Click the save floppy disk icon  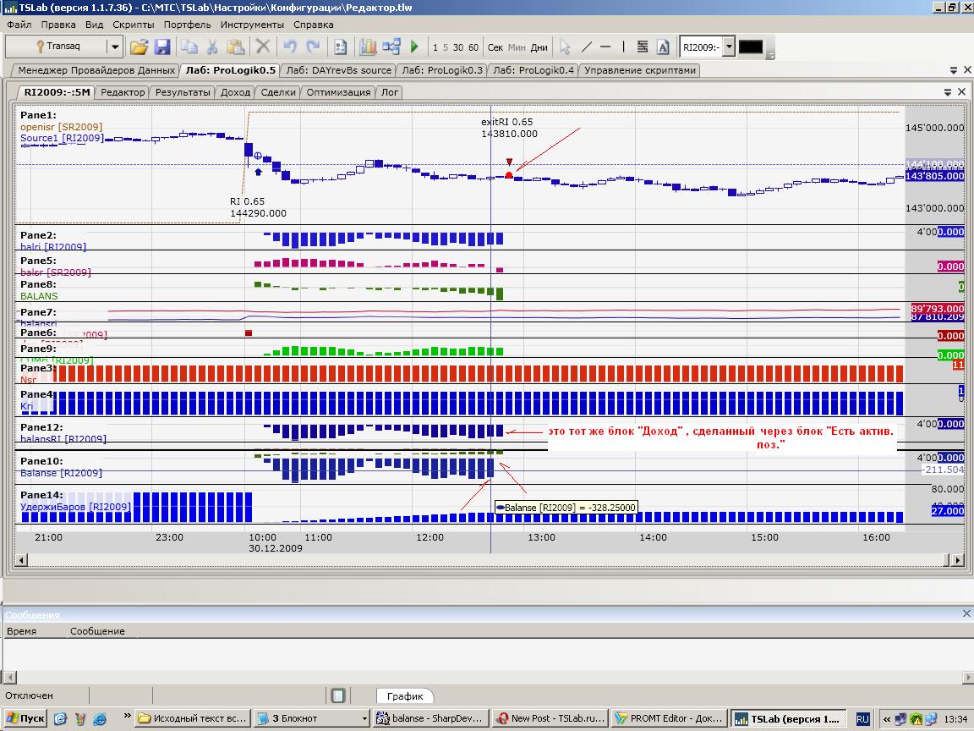tap(161, 47)
